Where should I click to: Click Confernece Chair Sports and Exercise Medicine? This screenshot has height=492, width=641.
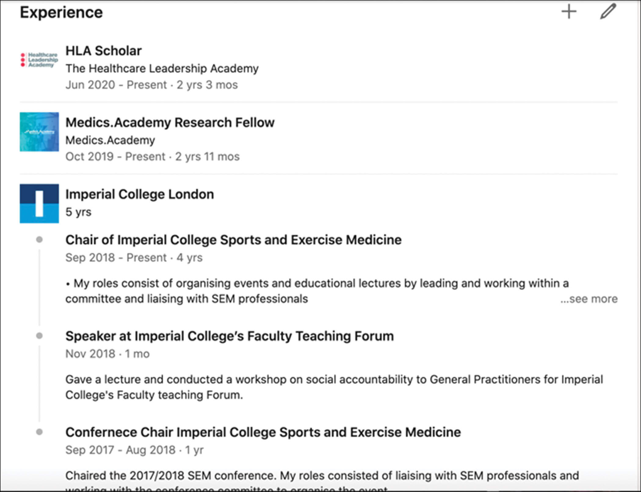coord(263,432)
